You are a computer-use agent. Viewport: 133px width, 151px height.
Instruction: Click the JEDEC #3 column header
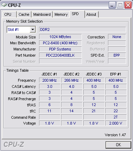[94, 74]
